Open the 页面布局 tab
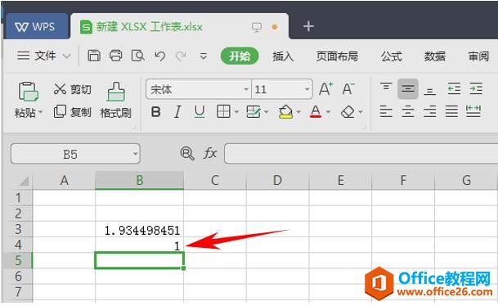This screenshot has height=306, width=498. coord(337,56)
